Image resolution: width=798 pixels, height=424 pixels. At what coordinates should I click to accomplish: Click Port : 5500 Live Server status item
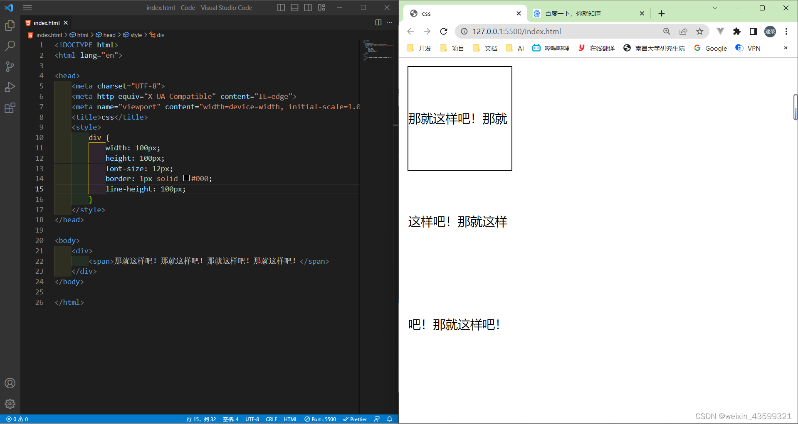click(x=320, y=419)
